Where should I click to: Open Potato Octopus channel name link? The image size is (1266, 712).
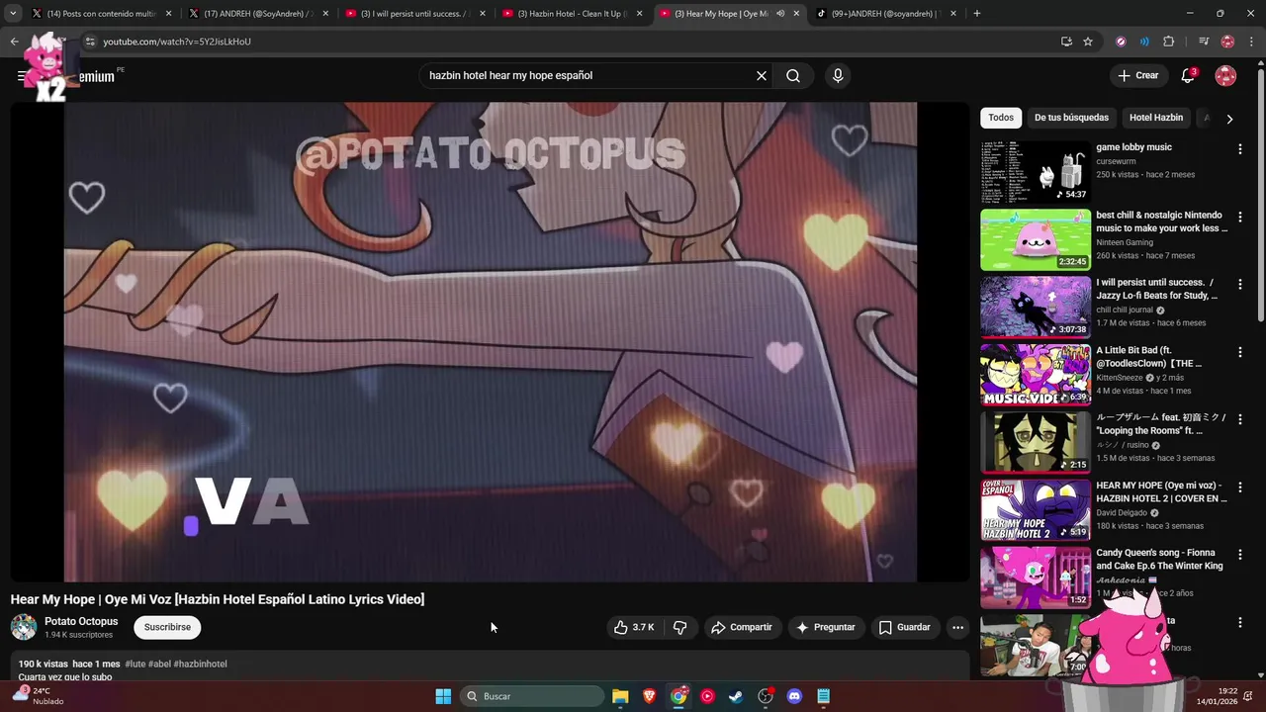click(x=81, y=621)
